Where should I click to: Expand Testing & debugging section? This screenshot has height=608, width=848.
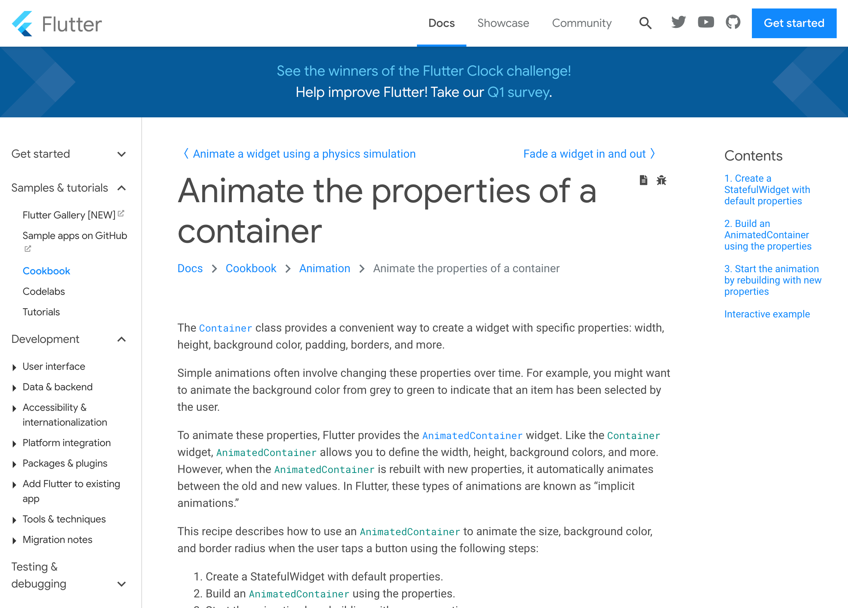(x=121, y=584)
